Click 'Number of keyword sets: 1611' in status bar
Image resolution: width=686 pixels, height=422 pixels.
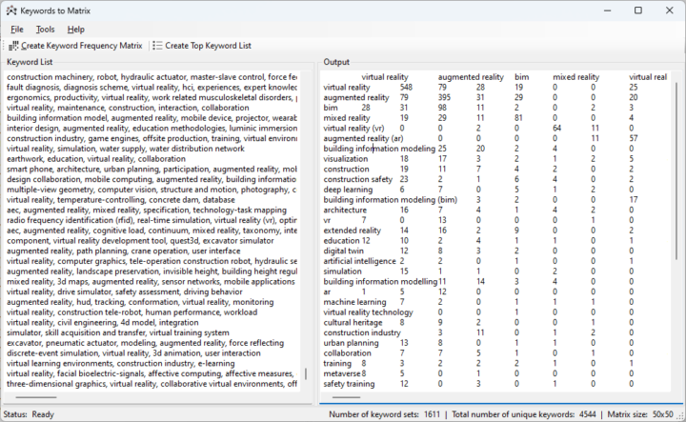(x=385, y=414)
